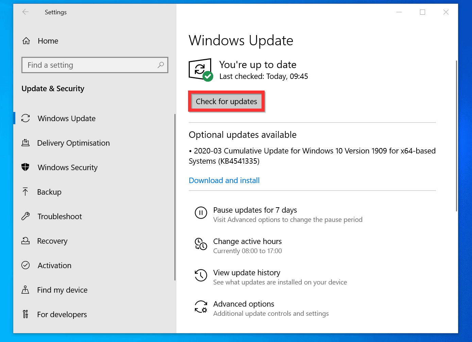Image resolution: width=472 pixels, height=342 pixels.
Task: Click the back arrow in Settings header
Action: click(x=26, y=12)
